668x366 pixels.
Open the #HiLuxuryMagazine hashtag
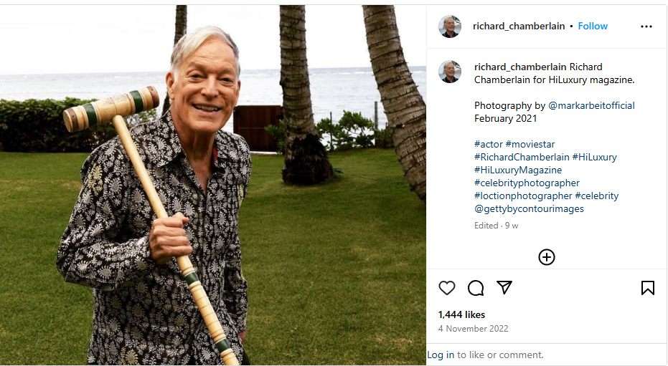pyautogui.click(x=518, y=170)
